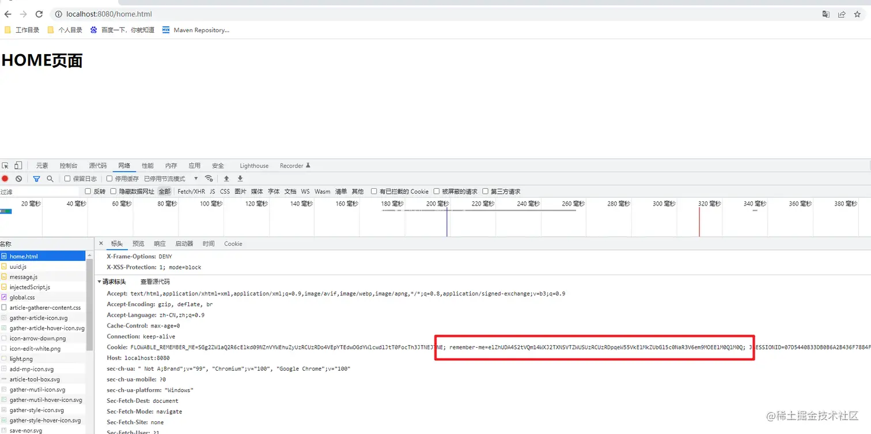This screenshot has width=871, height=434.
Task: Toggle the device toolbar icon
Action: point(18,166)
